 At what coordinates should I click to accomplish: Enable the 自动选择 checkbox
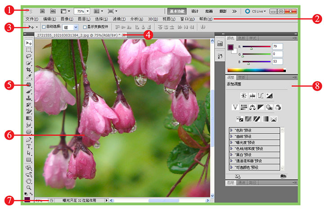click(43, 27)
